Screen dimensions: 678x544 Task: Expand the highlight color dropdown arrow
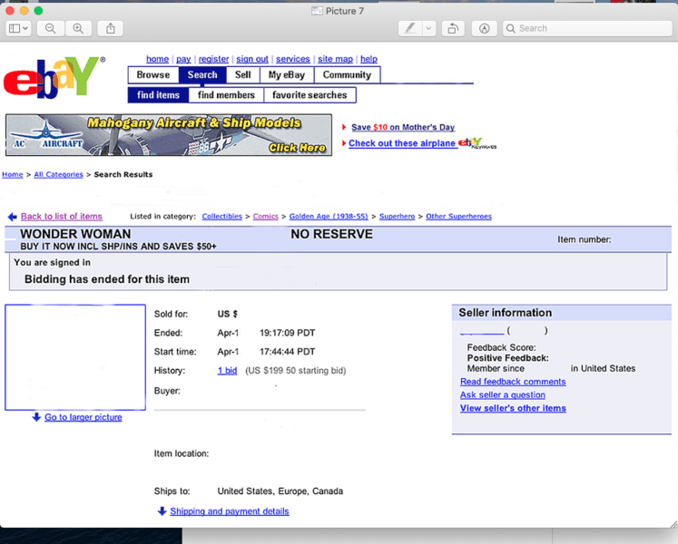pos(428,28)
